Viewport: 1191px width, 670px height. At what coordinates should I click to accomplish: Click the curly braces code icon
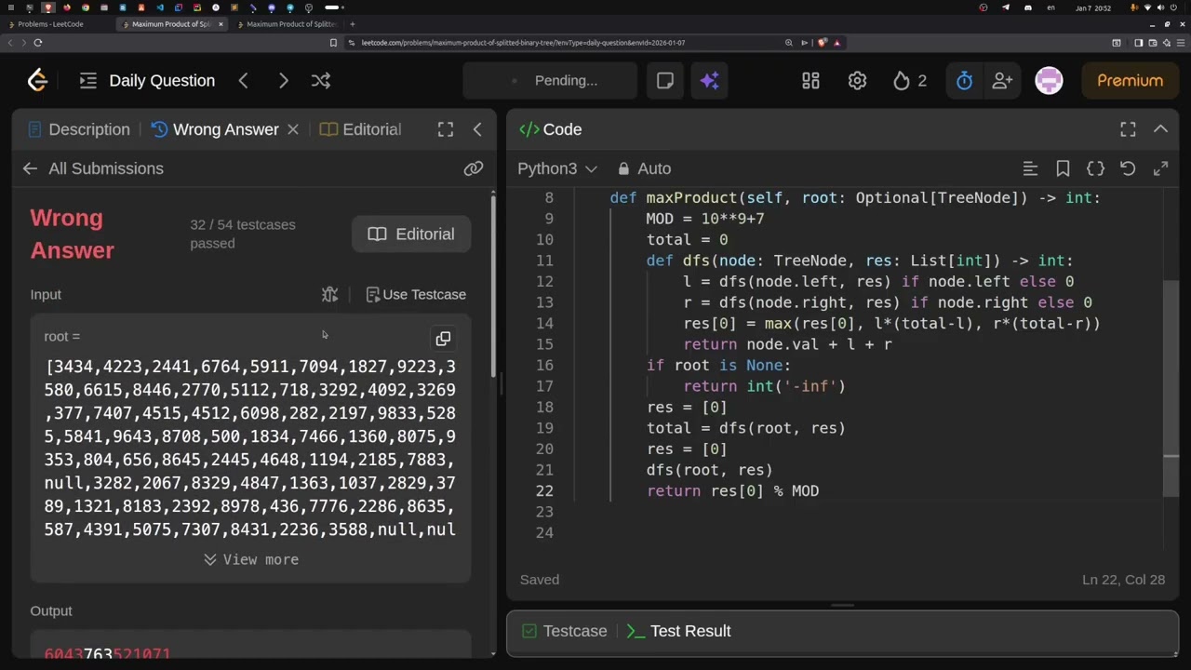click(x=1095, y=168)
